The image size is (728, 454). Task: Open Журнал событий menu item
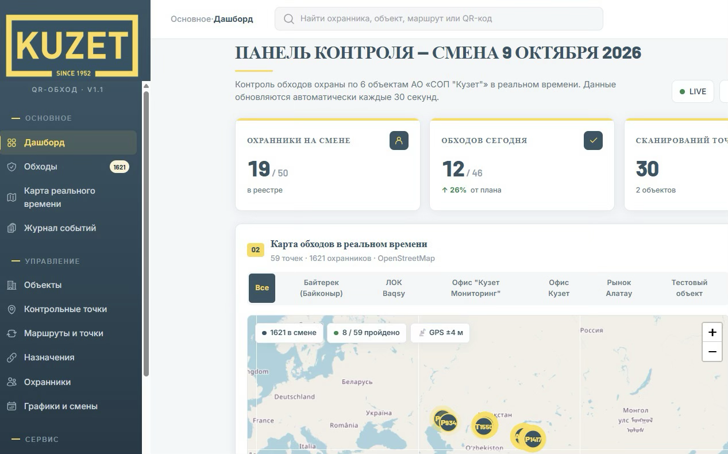point(68,228)
